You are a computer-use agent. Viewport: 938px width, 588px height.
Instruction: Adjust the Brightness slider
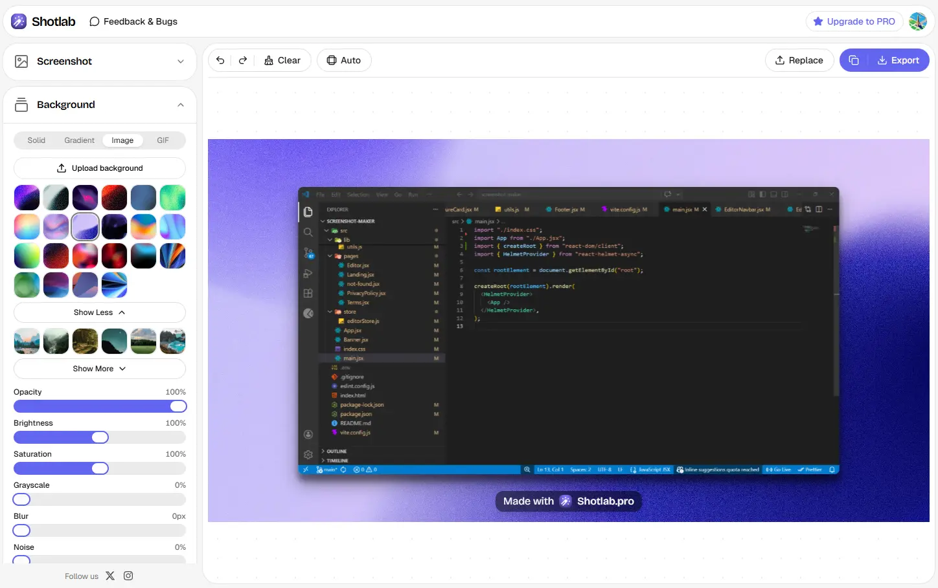[100, 437]
